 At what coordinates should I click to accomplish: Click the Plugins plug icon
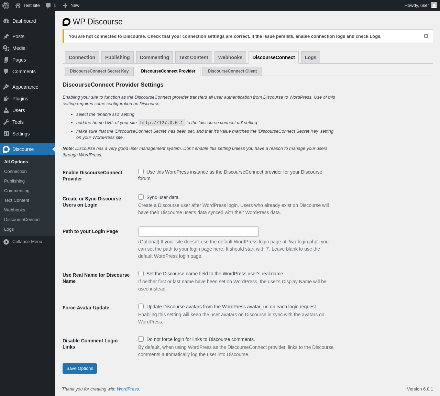coord(6,99)
